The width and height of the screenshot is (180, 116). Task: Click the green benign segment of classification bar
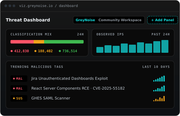pyautogui.click(x=64, y=42)
